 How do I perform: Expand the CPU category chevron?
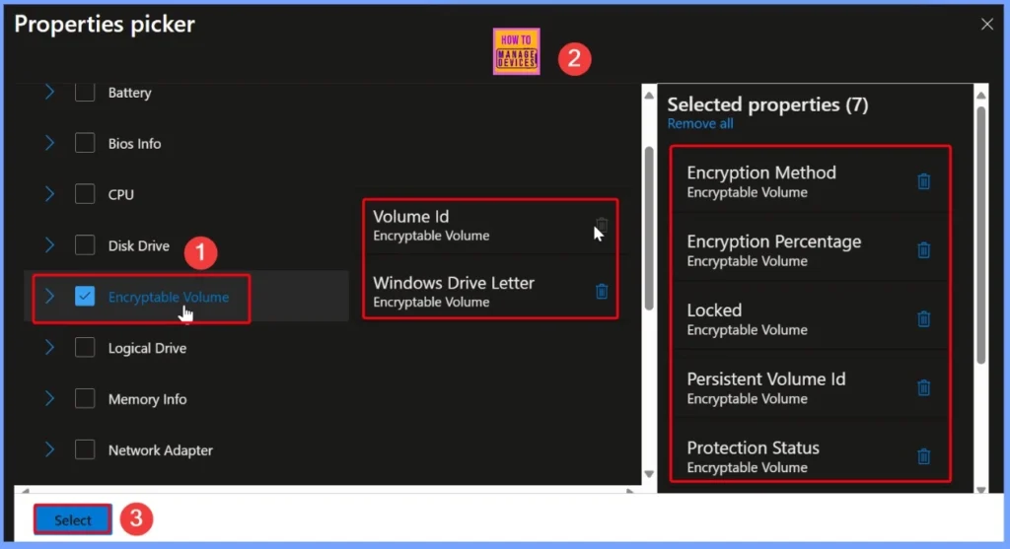[x=49, y=194]
